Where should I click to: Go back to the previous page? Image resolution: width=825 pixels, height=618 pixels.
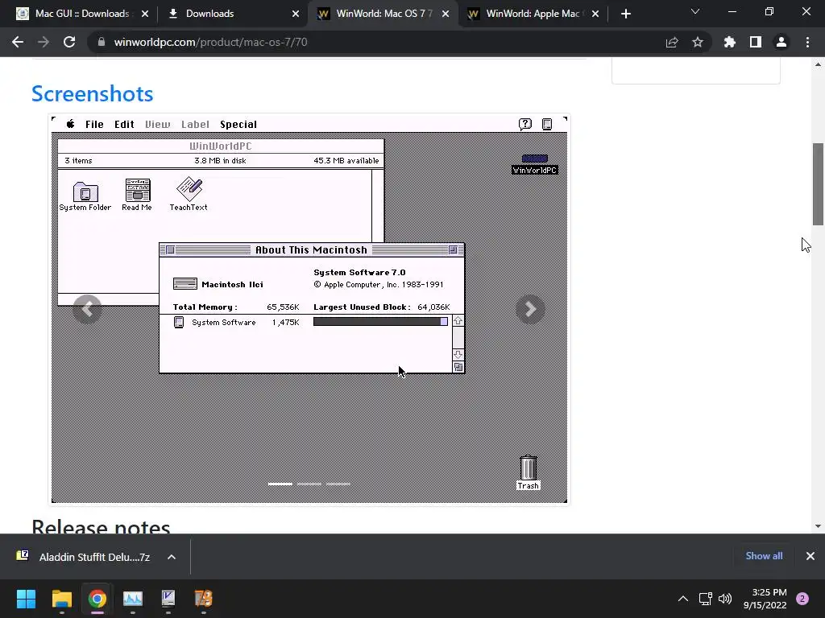tap(18, 42)
